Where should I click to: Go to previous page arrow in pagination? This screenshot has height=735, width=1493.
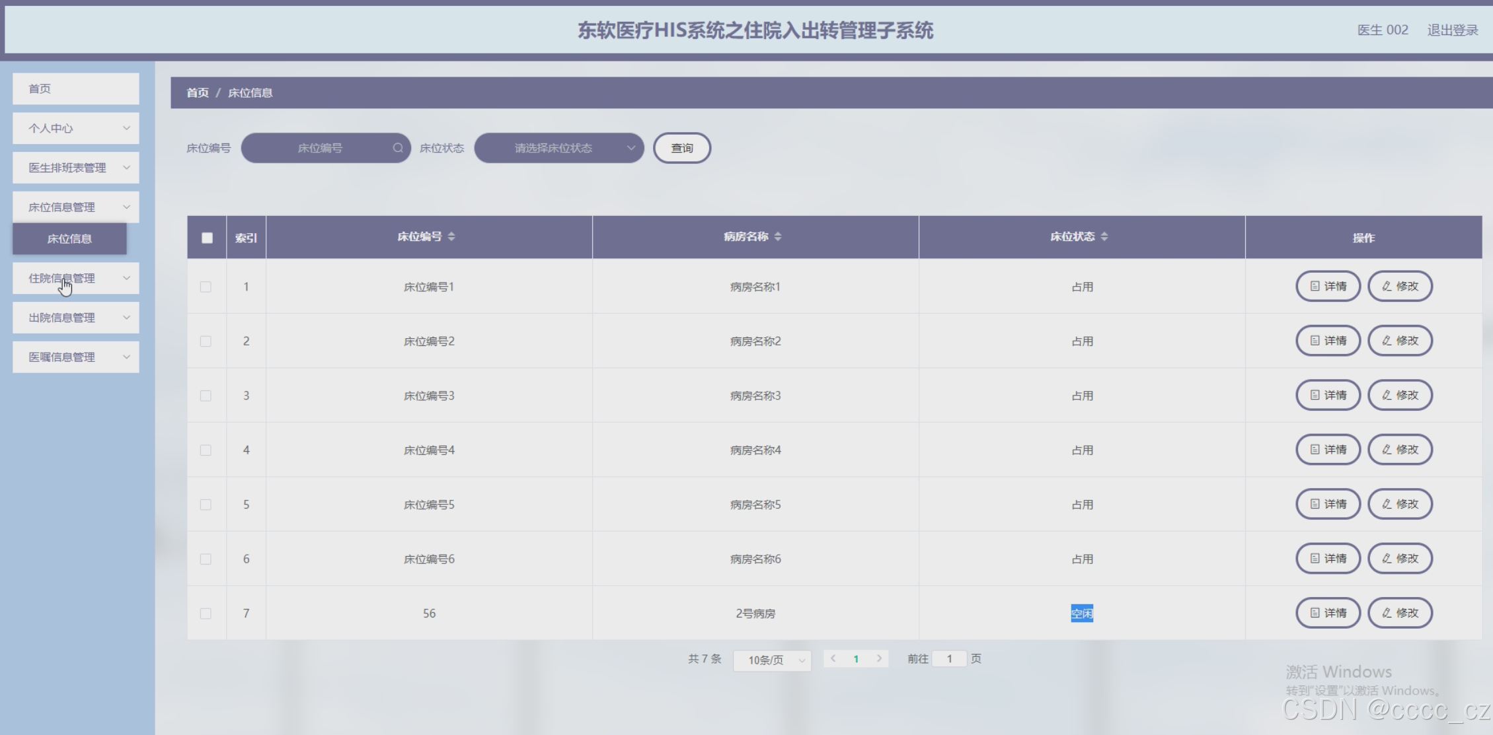point(833,658)
